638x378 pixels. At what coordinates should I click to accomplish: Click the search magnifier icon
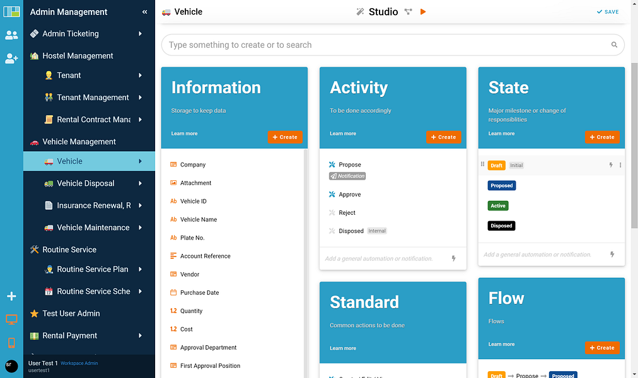pos(615,45)
